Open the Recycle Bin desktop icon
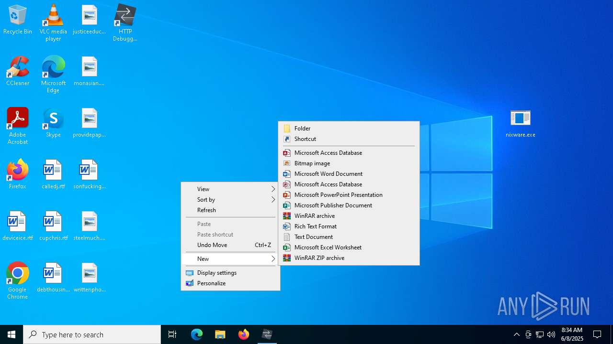613x344 pixels. click(18, 20)
